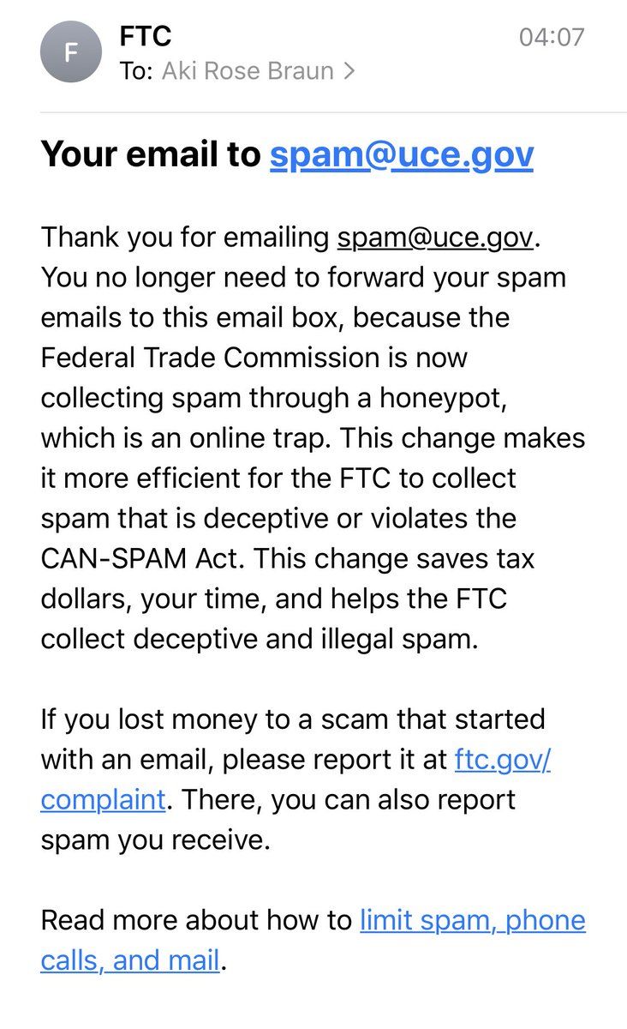627x1029 pixels.
Task: Tap "which is an online trap" phrase
Action: pyautogui.click(x=185, y=438)
